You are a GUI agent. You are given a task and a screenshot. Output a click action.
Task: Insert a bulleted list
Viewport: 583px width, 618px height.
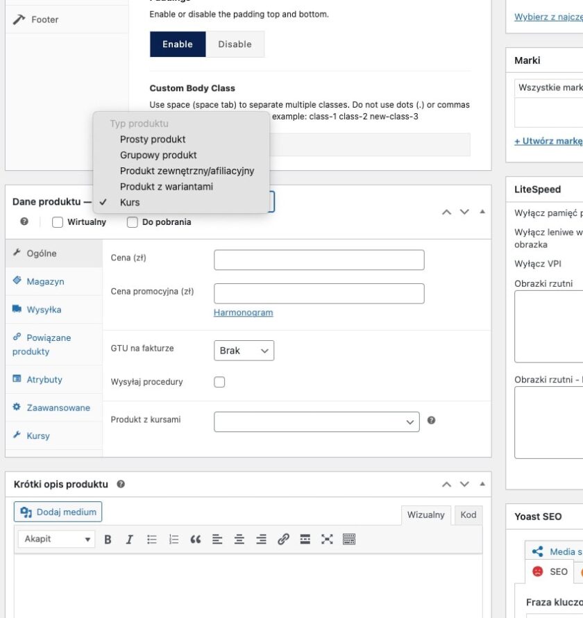(152, 539)
